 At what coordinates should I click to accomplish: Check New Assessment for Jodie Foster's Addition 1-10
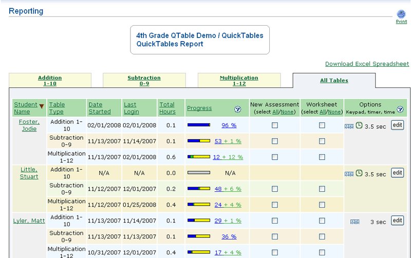tap(275, 125)
